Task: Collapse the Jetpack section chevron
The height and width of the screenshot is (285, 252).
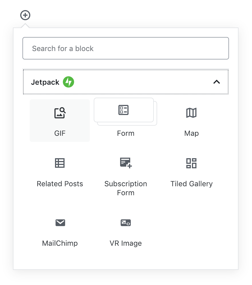Action: (216, 82)
